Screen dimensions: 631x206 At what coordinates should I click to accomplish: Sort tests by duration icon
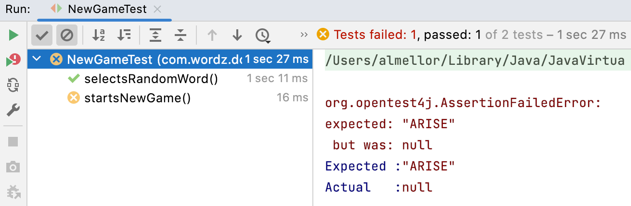[x=124, y=35]
